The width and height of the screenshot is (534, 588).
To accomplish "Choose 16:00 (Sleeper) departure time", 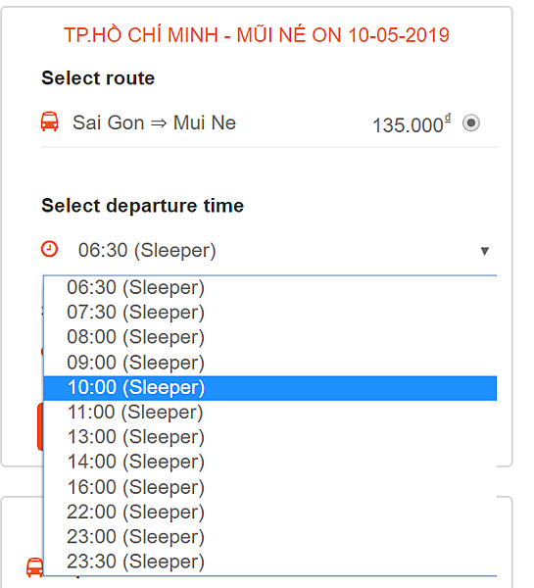I will [x=270, y=487].
